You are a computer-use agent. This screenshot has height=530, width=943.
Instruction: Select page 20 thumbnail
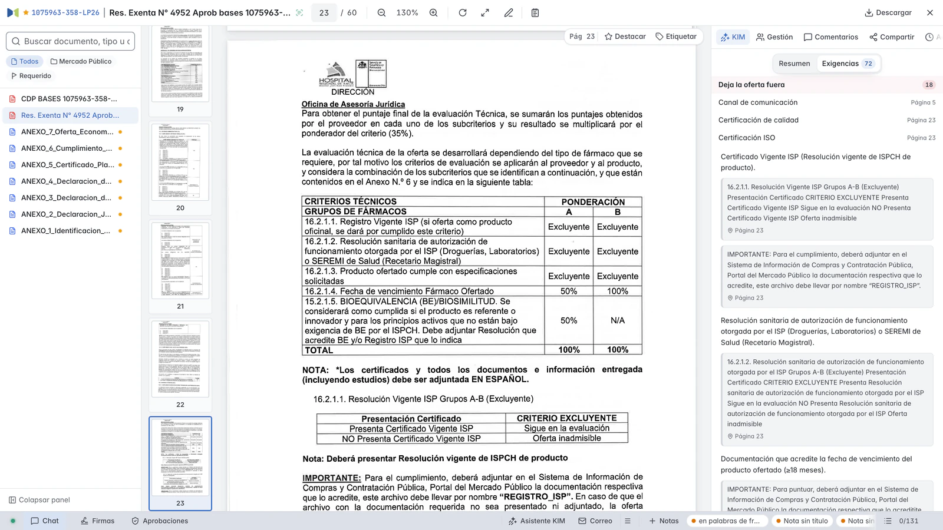180,163
